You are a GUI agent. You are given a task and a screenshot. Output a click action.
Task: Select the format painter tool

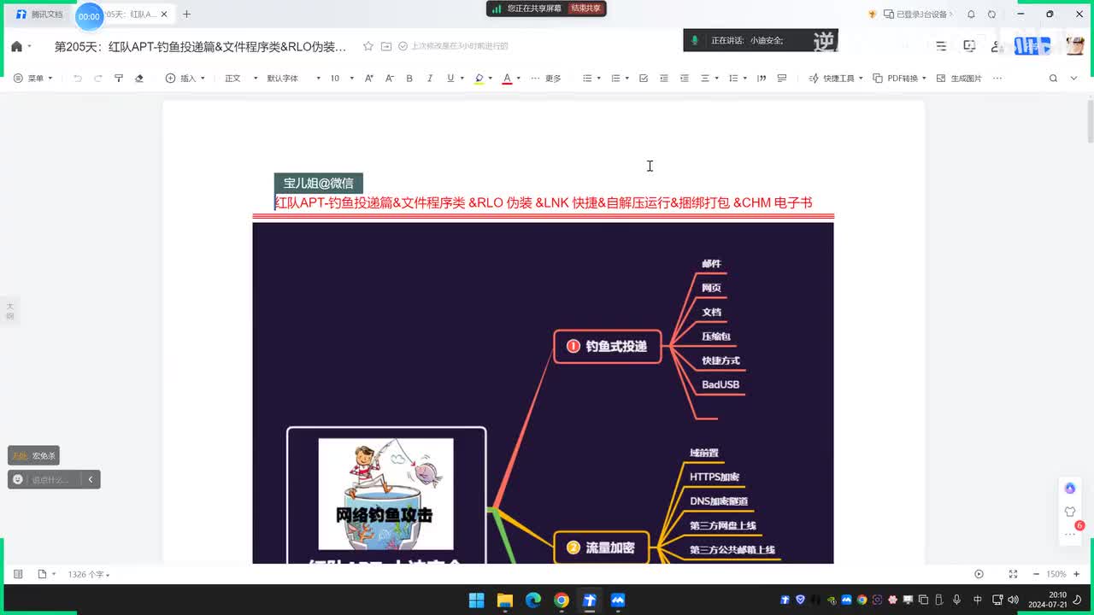(x=118, y=78)
